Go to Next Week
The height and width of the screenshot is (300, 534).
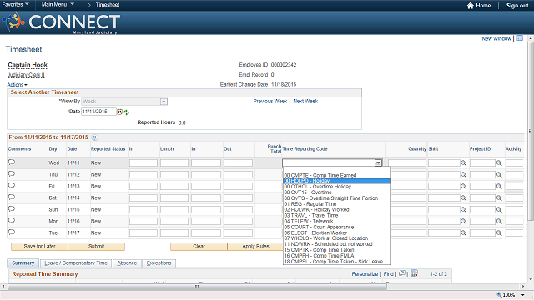pyautogui.click(x=305, y=102)
